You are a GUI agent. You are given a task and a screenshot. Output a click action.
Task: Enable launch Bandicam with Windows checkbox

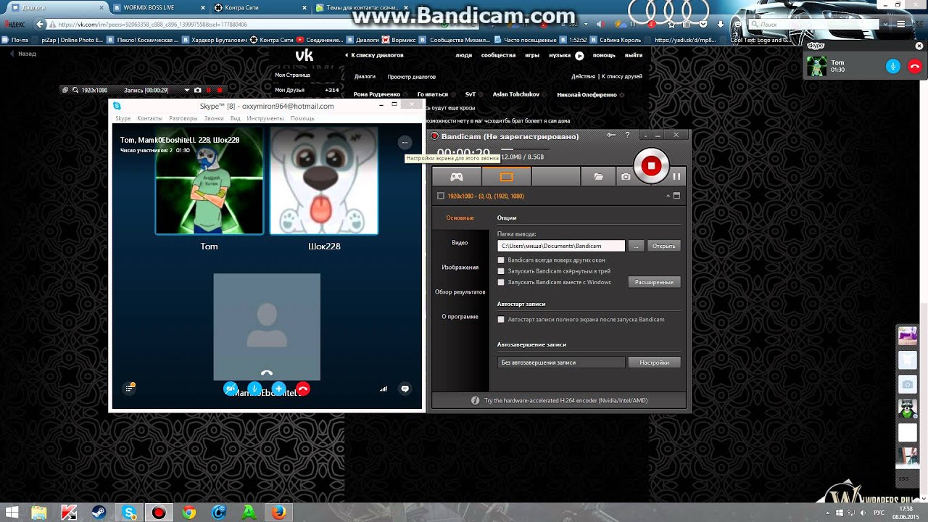coord(501,282)
